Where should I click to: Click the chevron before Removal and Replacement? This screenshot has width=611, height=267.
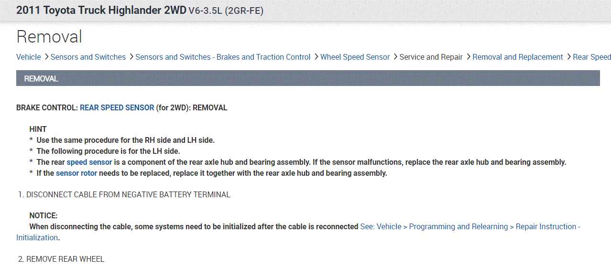pyautogui.click(x=469, y=57)
